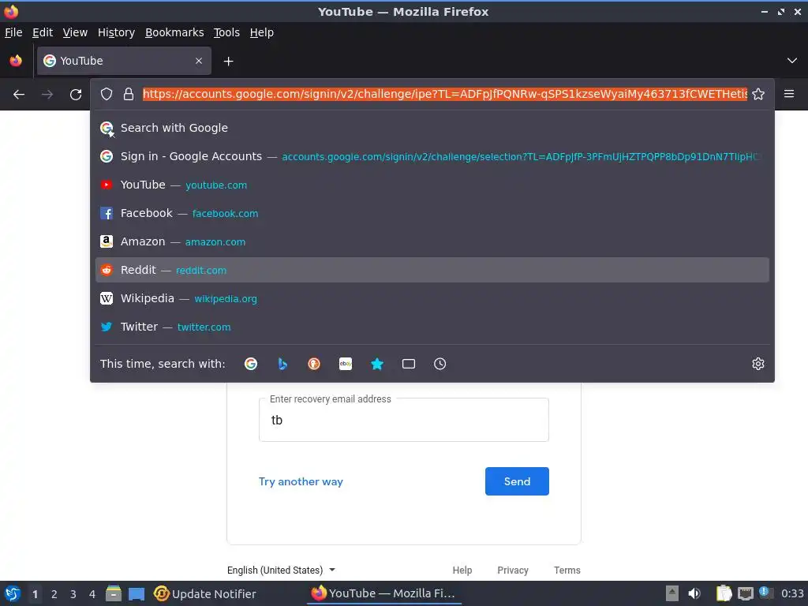This screenshot has width=808, height=606.
Task: Open the network tray icon
Action: point(745,593)
